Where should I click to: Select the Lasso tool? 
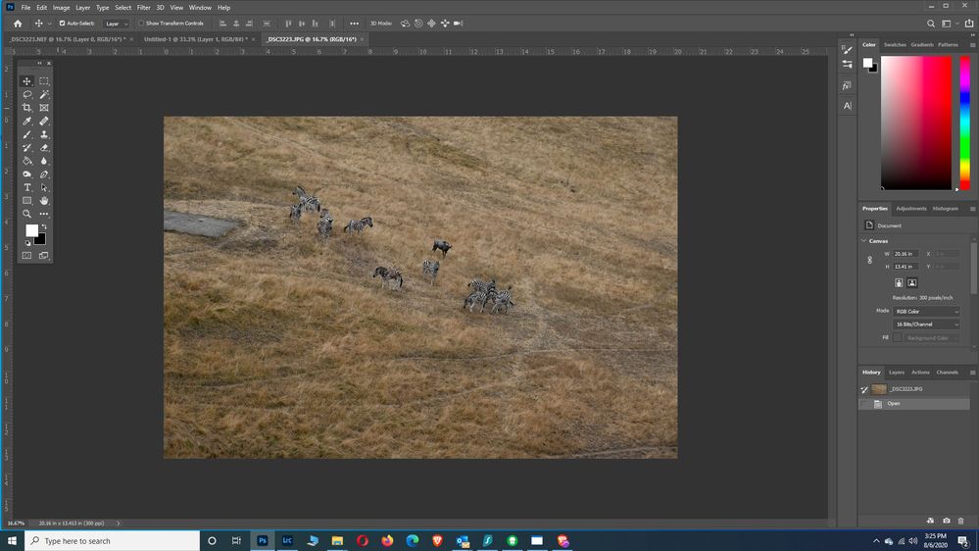(x=27, y=95)
